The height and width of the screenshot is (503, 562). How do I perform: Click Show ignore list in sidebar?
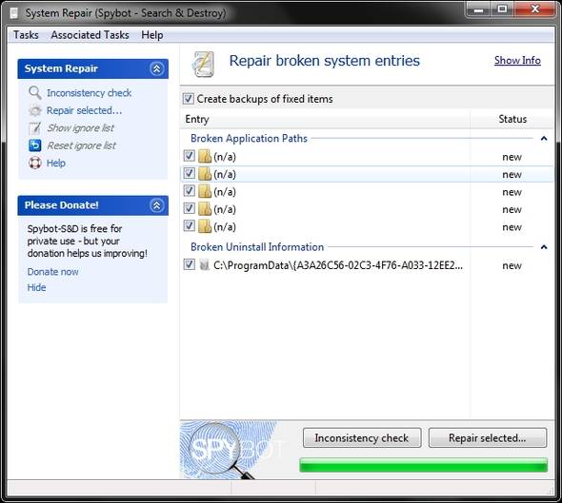pos(81,128)
